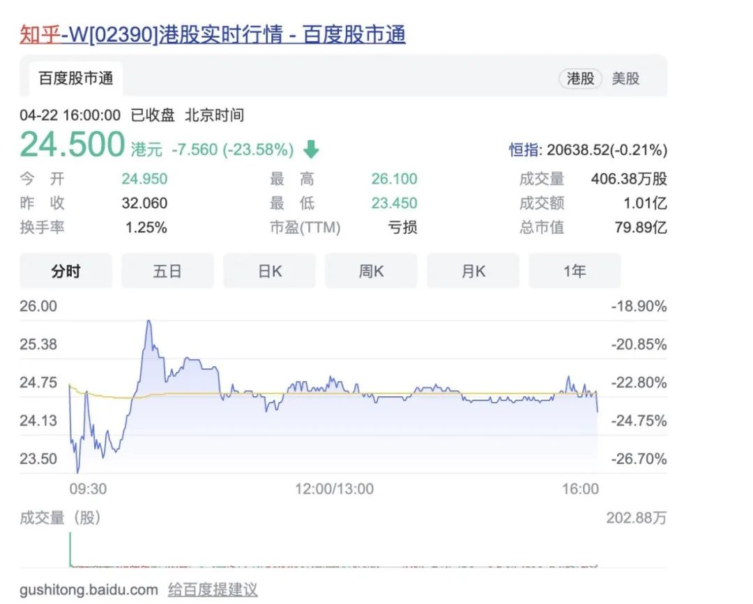Switch to the 五日 chart view
Viewport: 753px width, 604px height.
167,271
